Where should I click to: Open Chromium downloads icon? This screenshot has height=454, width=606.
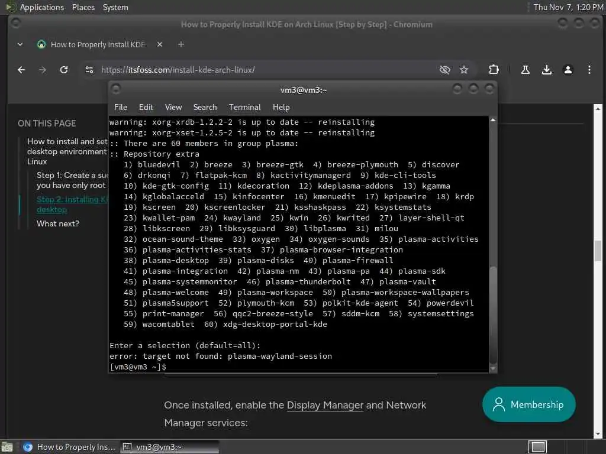click(x=546, y=70)
